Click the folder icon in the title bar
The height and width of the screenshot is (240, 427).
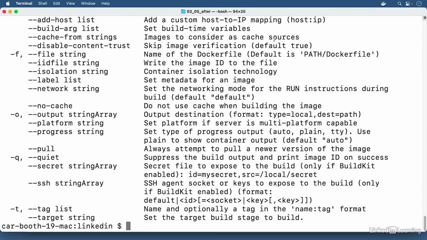point(183,11)
